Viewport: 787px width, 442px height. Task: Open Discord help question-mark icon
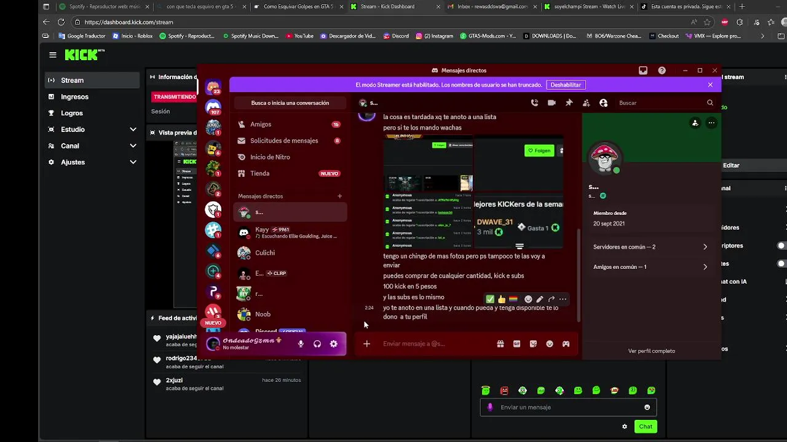point(662,71)
